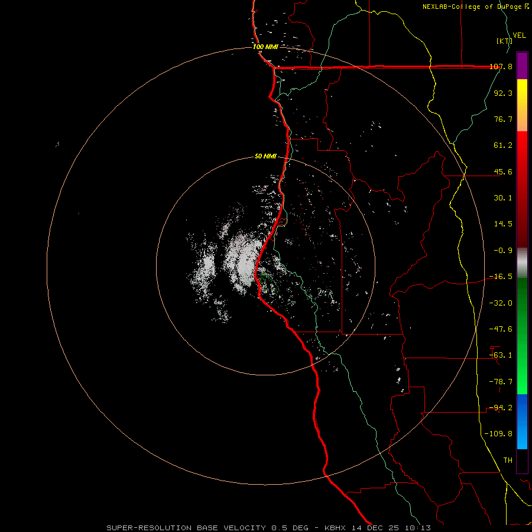Pick the bright red segment of the velocity scale
The height and width of the screenshot is (532, 532).
pyautogui.click(x=522, y=144)
